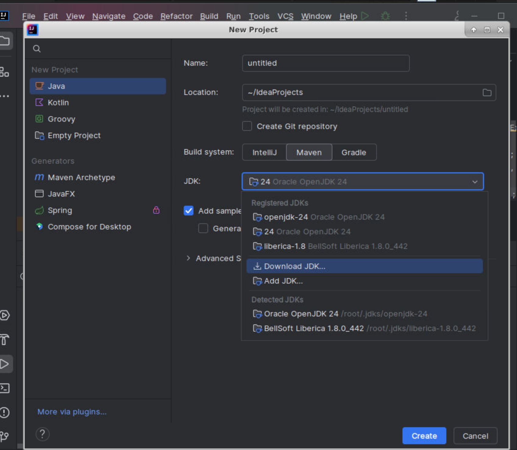Open Problems tool window icon
Screen dimensions: 517x450
5,413
